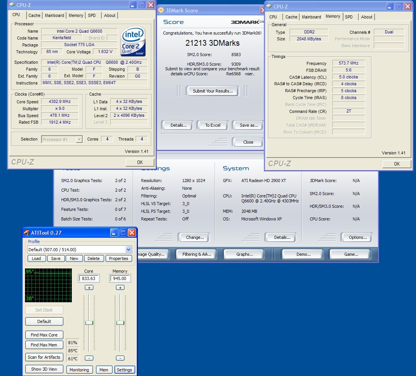Click Show 3D View
Screen dimensions: 416x376
[x=44, y=369]
